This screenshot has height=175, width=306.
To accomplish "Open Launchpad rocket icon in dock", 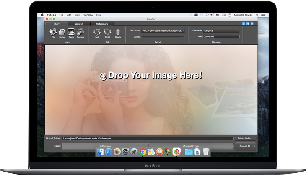I will click(x=134, y=152).
